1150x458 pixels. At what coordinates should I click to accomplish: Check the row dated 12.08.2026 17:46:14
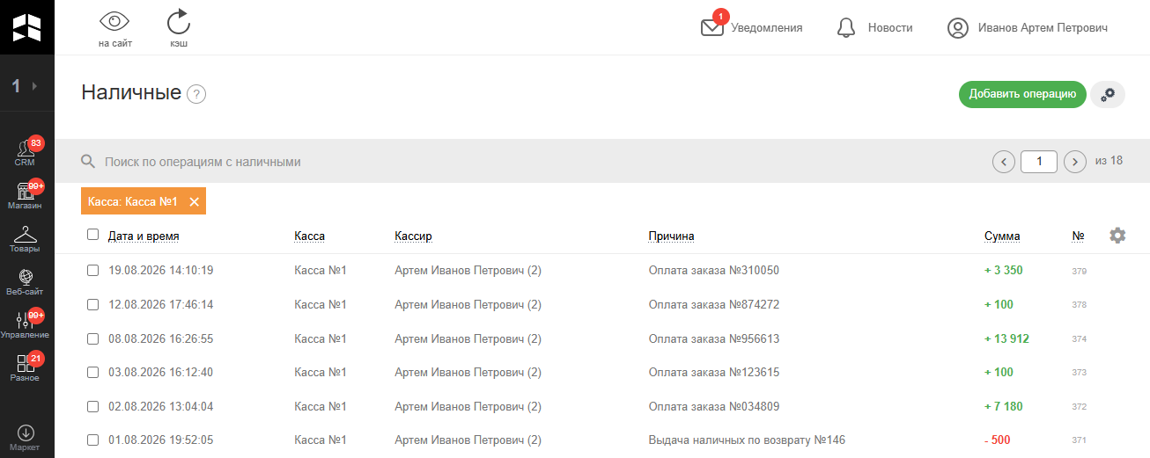(x=93, y=305)
